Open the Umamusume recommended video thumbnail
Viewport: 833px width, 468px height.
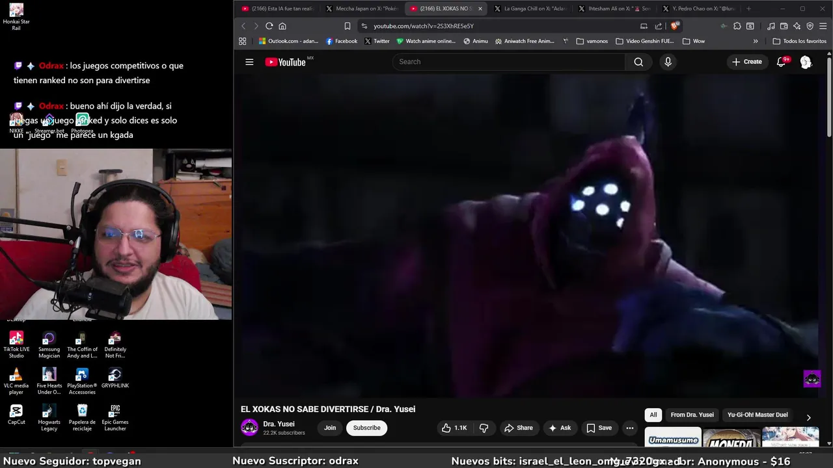[673, 437]
